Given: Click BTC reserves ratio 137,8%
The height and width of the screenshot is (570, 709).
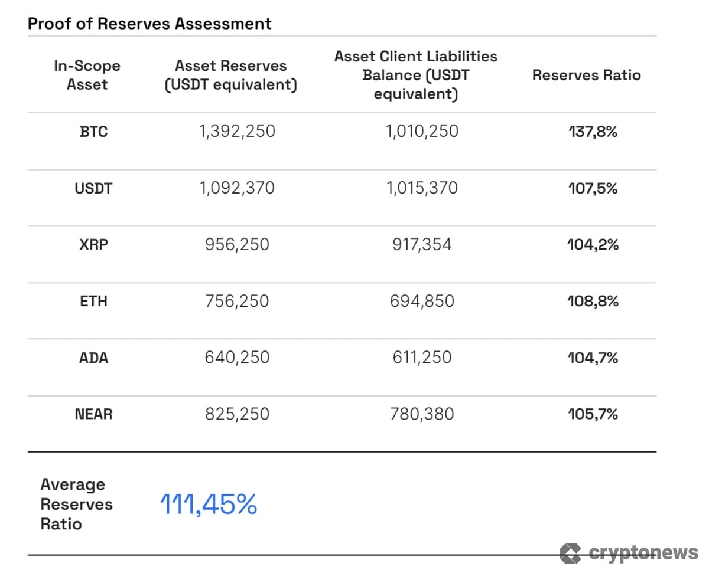Looking at the screenshot, I should pos(593,132).
